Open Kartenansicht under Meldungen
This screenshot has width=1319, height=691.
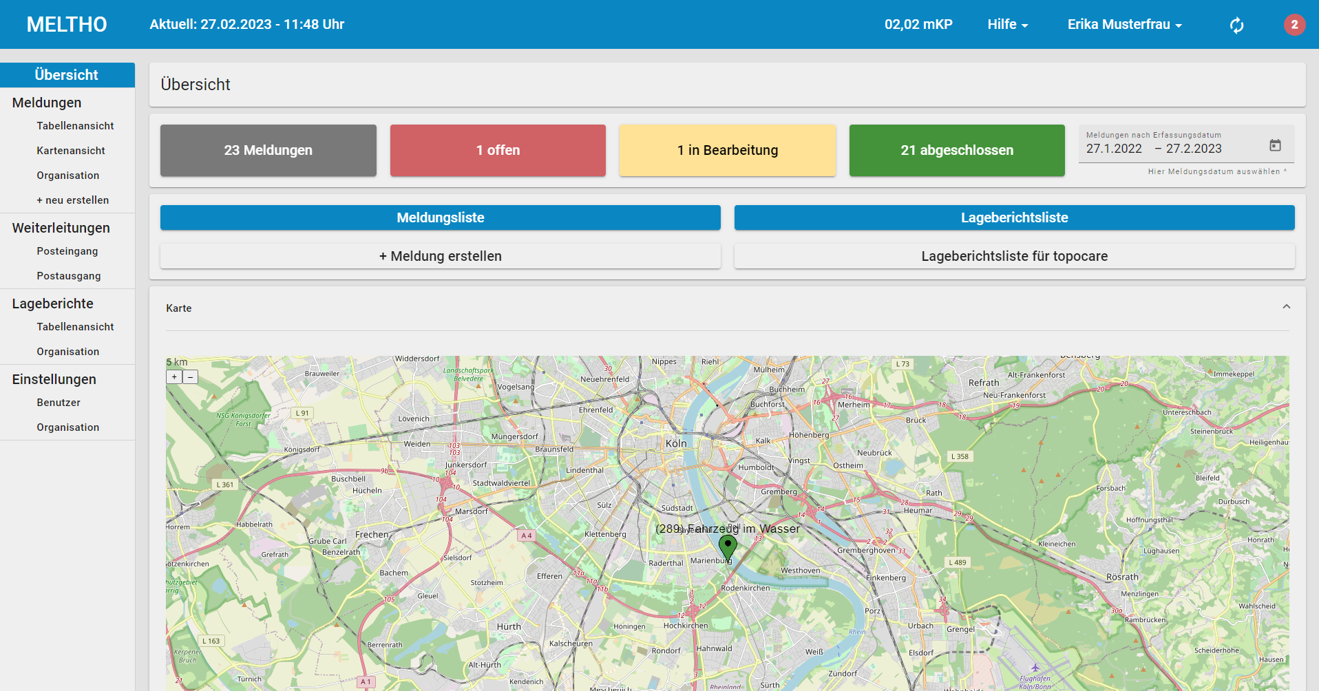coord(71,151)
